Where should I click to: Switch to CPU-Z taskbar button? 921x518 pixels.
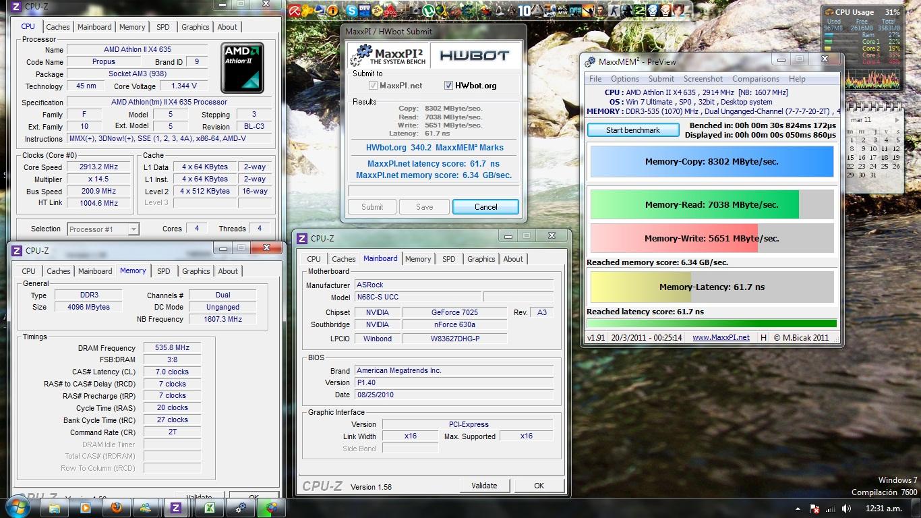176,508
